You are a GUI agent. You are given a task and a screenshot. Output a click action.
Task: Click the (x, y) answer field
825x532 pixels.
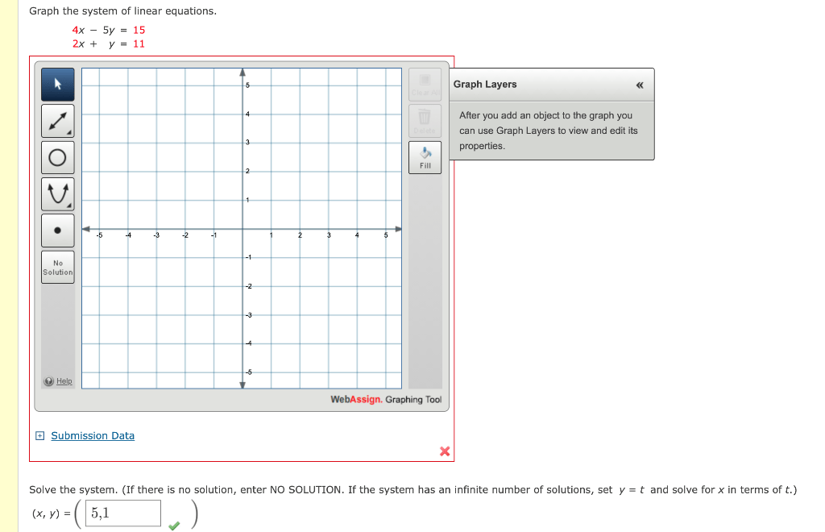pos(123,513)
